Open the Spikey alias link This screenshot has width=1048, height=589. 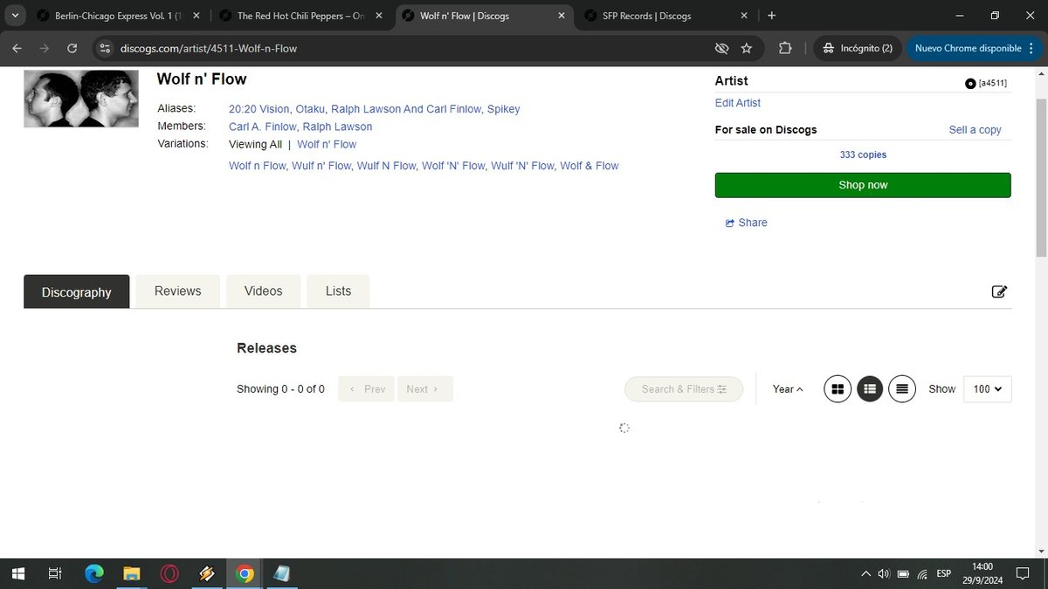(x=503, y=109)
